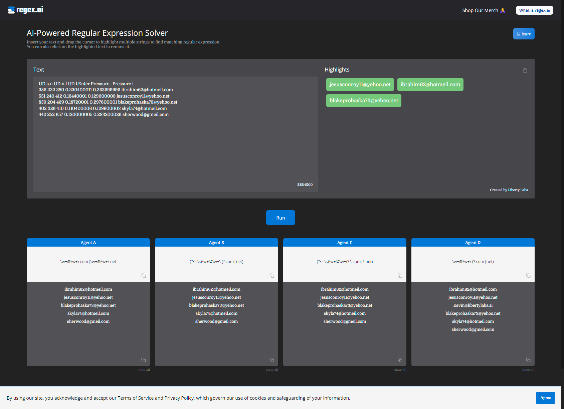Run the regex solver
Viewport: 564px width, 409px height.
(x=280, y=218)
